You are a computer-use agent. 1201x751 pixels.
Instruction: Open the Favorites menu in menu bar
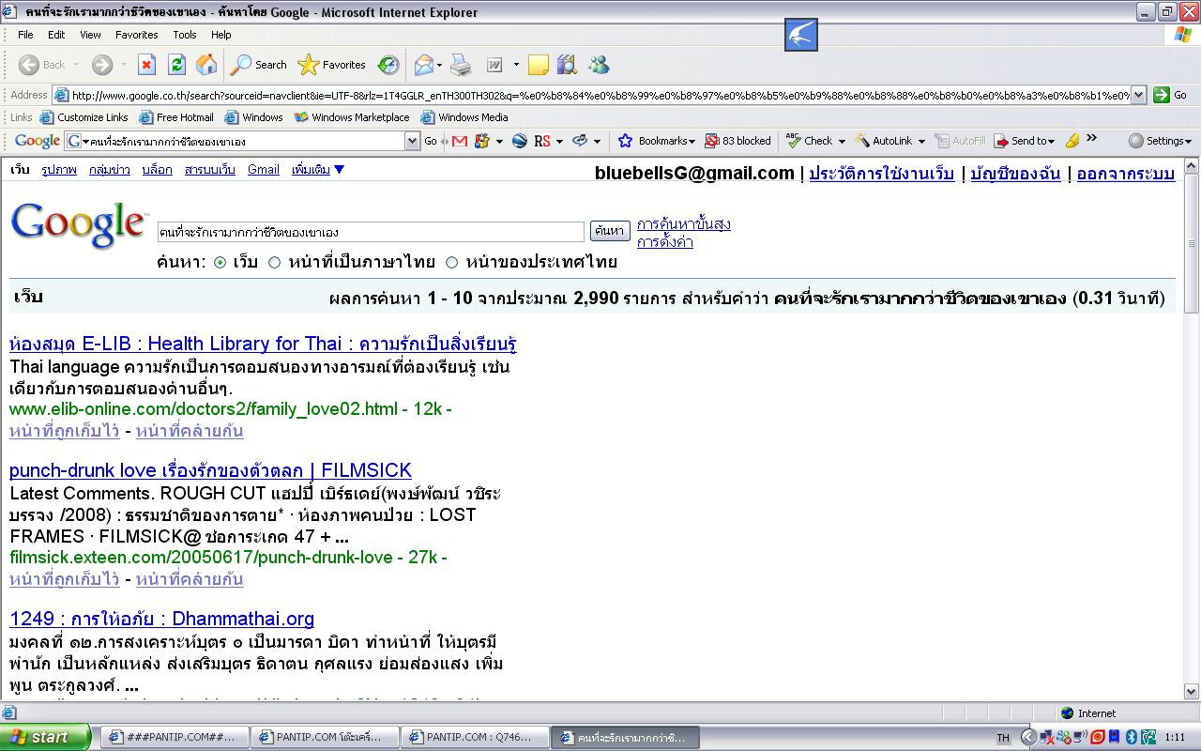coord(137,35)
